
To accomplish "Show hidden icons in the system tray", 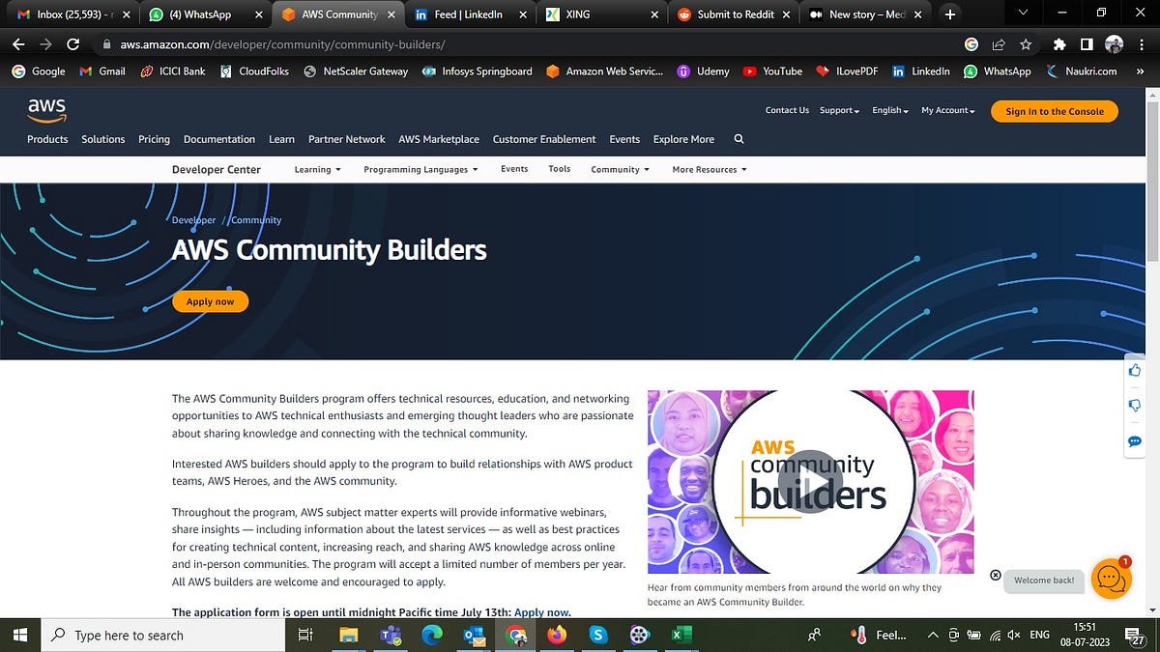I will pos(932,635).
